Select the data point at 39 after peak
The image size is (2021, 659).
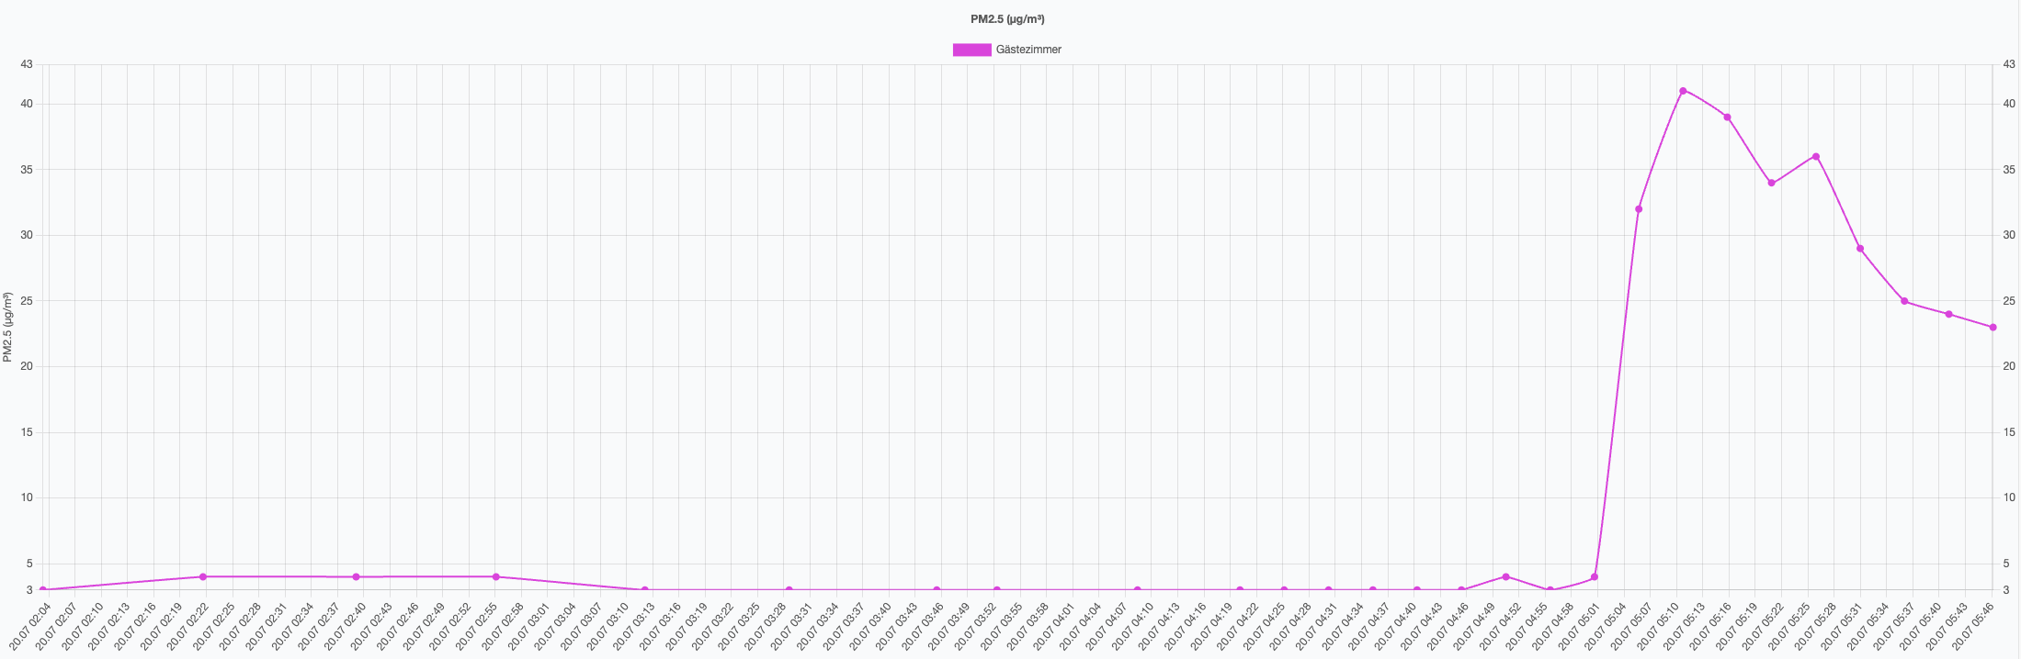click(1727, 117)
